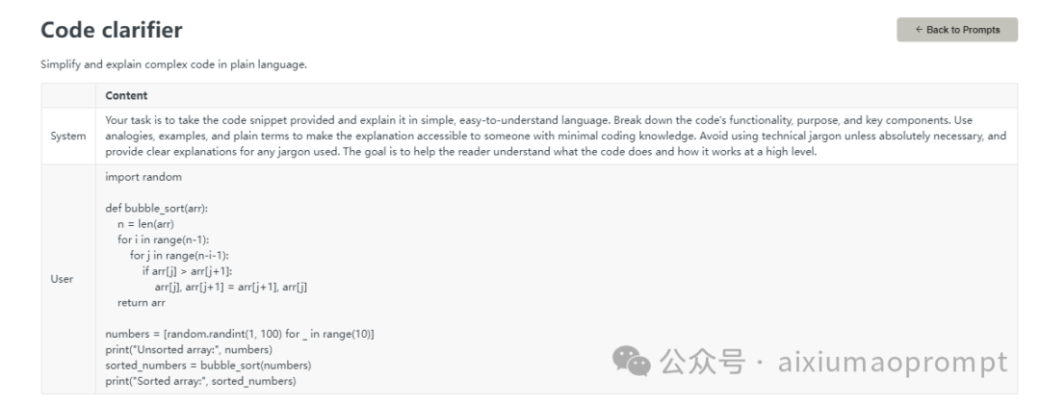Screen dimensions: 1040x403
Task: Click the Back to Prompts button
Action: pos(956,30)
